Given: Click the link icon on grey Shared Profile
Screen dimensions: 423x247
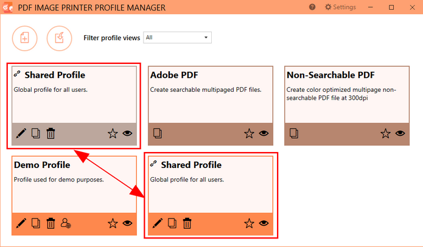Looking at the screenshot, I should click(x=17, y=74).
